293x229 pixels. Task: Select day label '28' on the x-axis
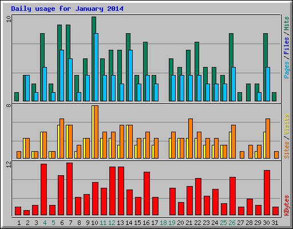(x=249, y=223)
